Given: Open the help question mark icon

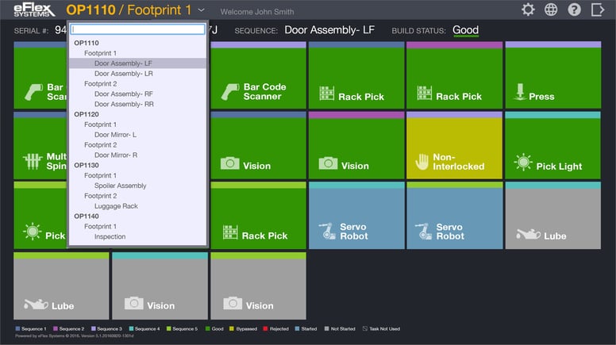Looking at the screenshot, I should coord(574,10).
